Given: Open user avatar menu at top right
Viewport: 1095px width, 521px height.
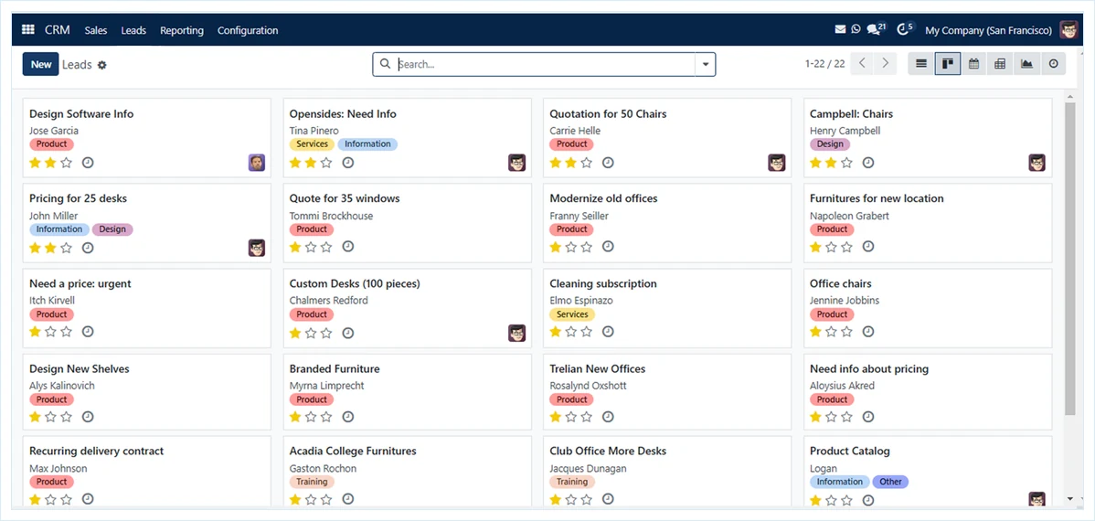Looking at the screenshot, I should (1068, 30).
